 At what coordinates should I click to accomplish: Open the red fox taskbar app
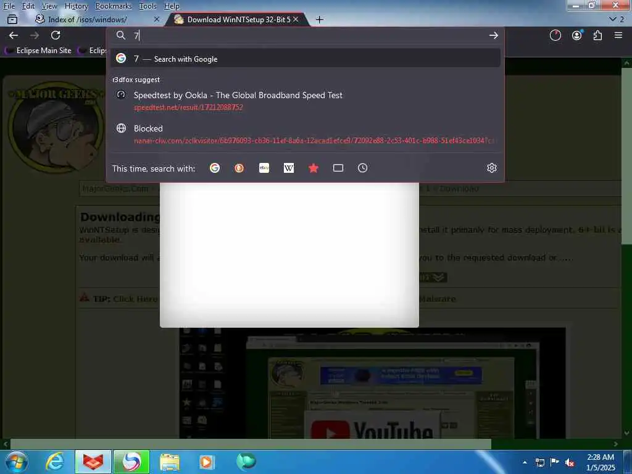coord(93,462)
